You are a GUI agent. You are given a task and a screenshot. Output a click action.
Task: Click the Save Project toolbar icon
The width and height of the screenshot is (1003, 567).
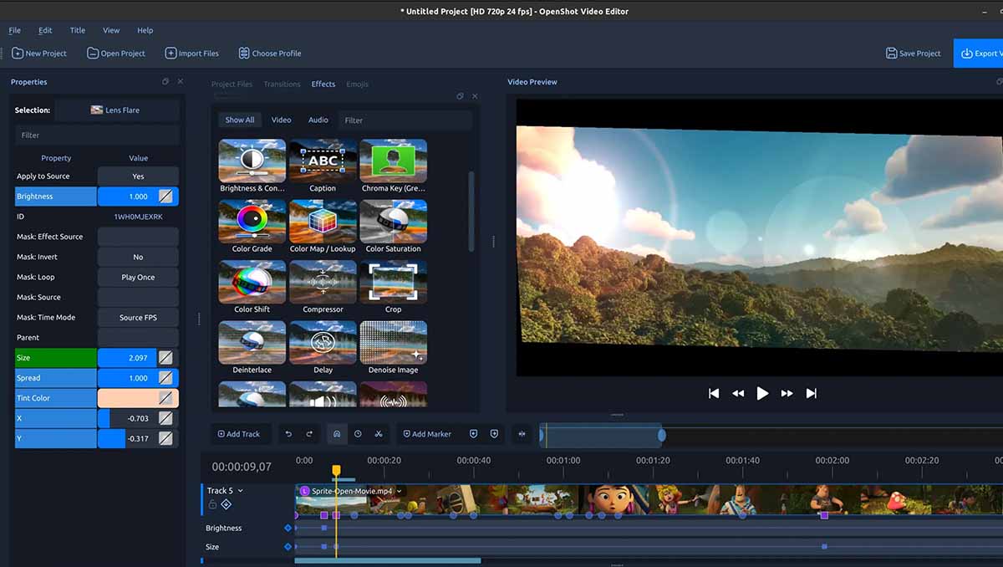(891, 53)
